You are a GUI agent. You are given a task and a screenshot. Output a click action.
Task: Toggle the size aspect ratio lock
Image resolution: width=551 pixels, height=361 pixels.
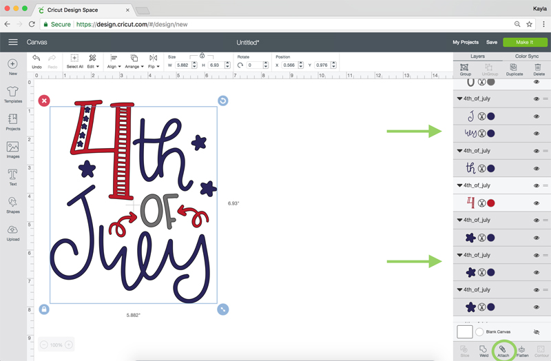(x=202, y=56)
